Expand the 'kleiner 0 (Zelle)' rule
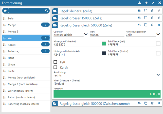This screenshot has height=114, width=163. point(159,11)
